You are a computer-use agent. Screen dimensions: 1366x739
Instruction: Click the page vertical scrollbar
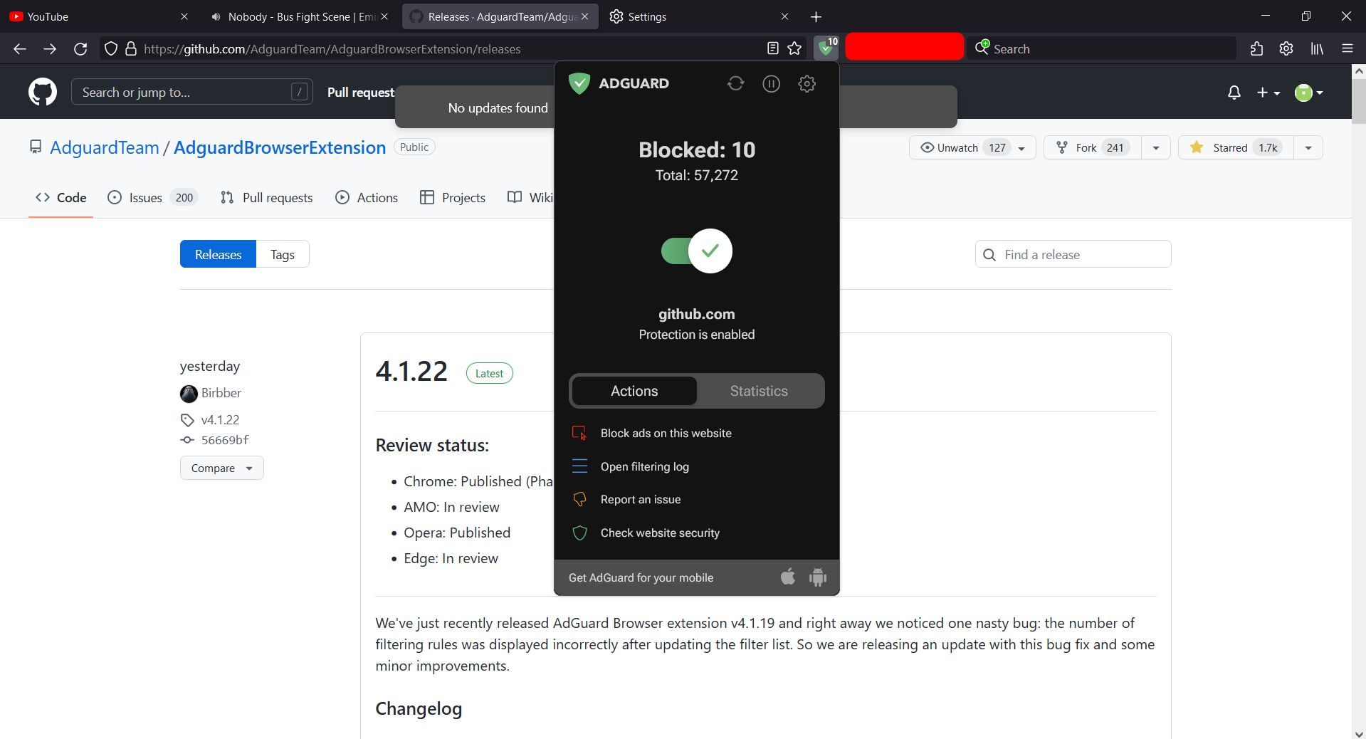tap(1359, 100)
